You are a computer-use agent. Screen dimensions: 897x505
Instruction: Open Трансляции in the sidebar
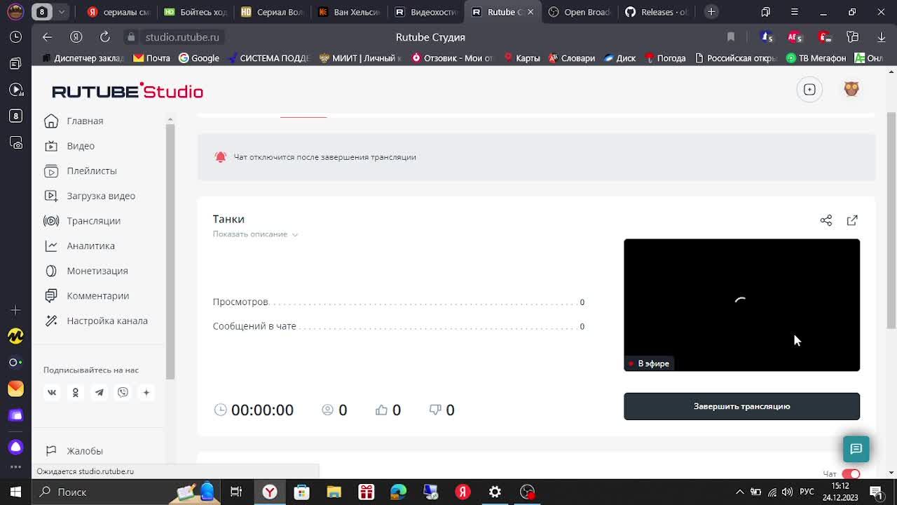point(94,221)
